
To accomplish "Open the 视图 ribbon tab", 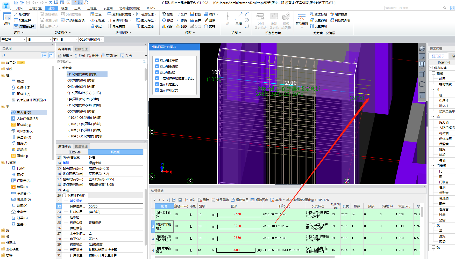I will click(65, 8).
